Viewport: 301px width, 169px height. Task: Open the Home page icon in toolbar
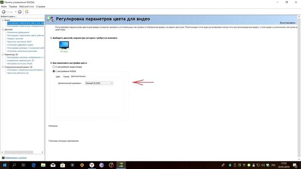coord(27,12)
